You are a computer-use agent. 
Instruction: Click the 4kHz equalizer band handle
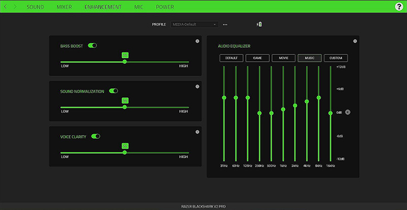[307, 101]
